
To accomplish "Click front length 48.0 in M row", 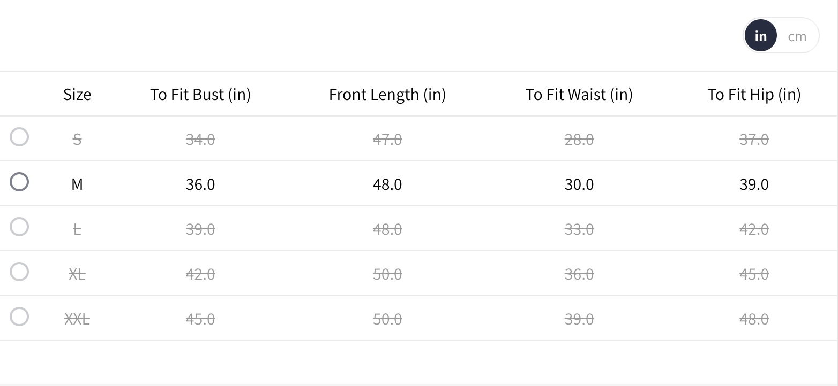I will (387, 184).
